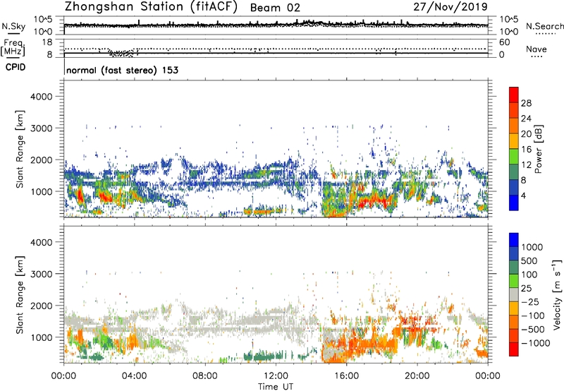Click the velocity colorbar value 1000
The width and height of the screenshot is (564, 391).
click(x=532, y=247)
